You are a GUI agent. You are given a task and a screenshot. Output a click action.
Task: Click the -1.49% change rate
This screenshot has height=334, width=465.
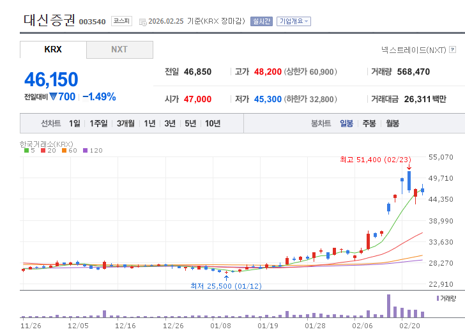click(x=99, y=96)
